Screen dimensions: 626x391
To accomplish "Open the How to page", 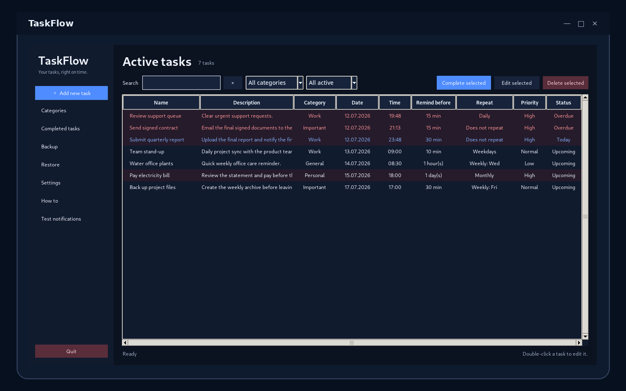I will pyautogui.click(x=71, y=201).
